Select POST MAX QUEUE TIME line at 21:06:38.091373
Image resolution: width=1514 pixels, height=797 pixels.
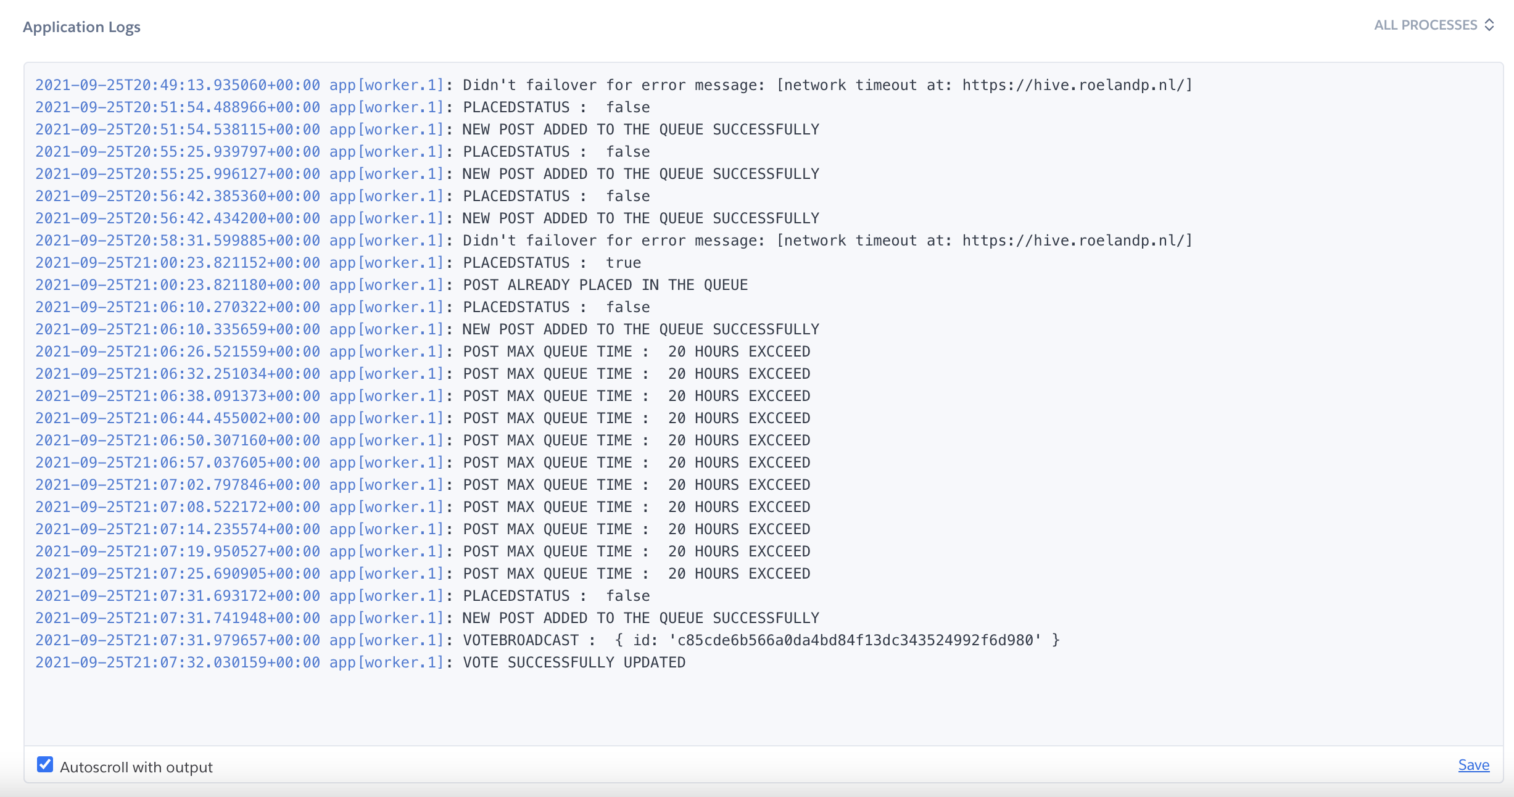click(423, 396)
